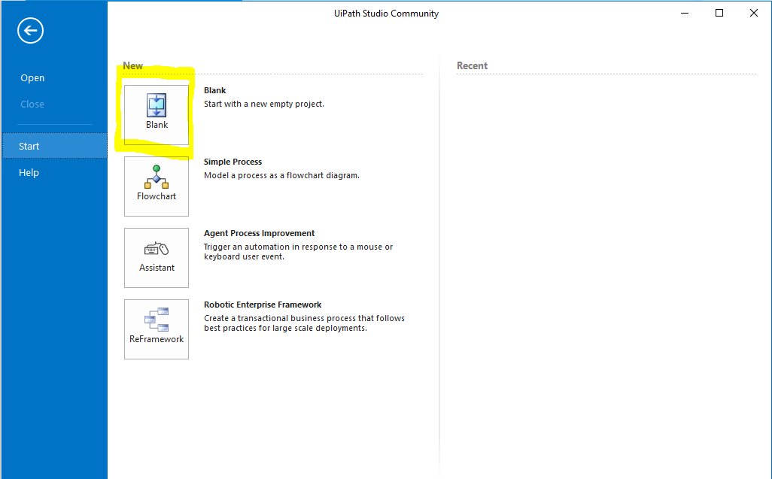Create a new Blank project tile
772x479 pixels.
pos(156,115)
